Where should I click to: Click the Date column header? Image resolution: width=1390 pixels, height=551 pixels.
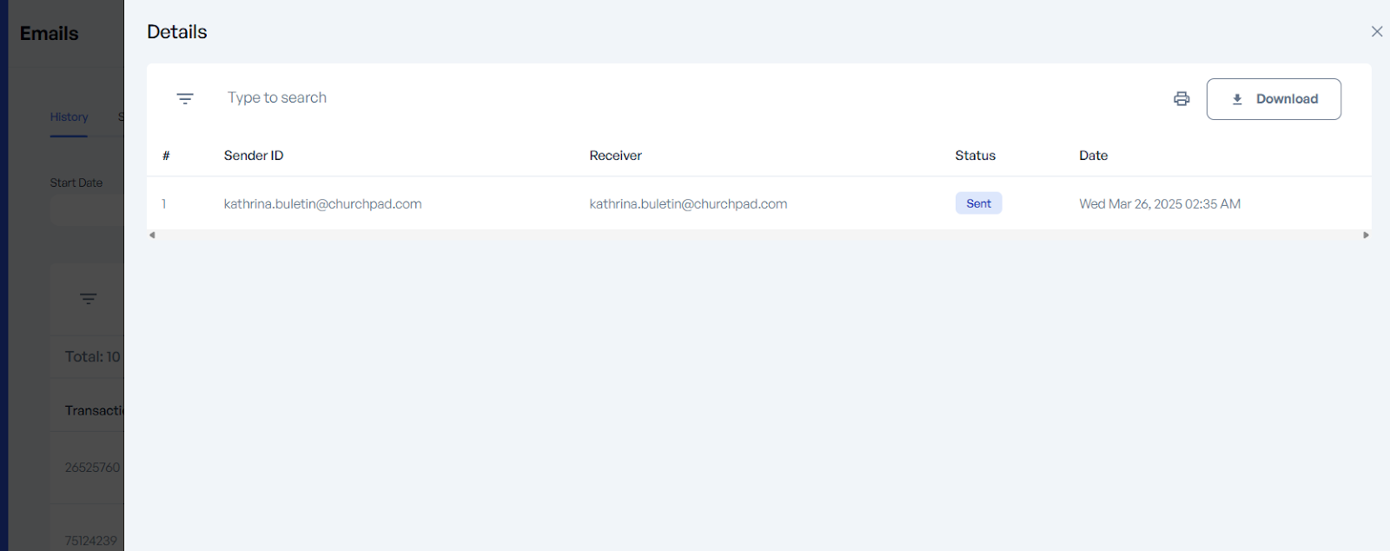coord(1093,156)
